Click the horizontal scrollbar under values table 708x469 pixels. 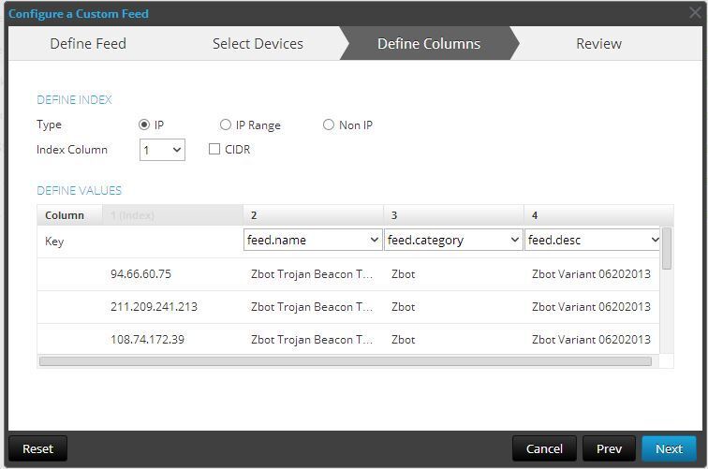pos(345,361)
